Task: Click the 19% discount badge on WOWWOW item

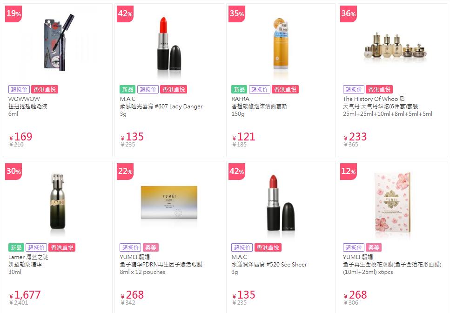Action: [13, 14]
